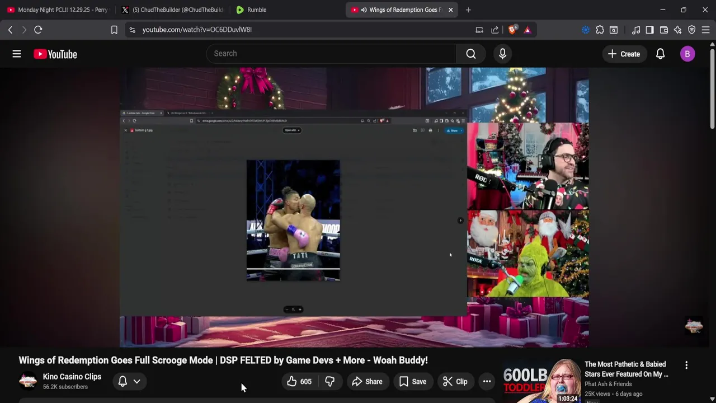Screen dimensions: 716x403
Task: Click the blue circular extension icon
Action: tap(586, 30)
